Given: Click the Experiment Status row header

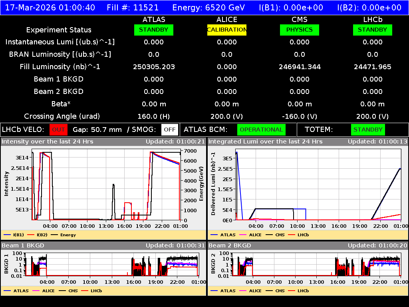Looking at the screenshot, I should point(59,30).
